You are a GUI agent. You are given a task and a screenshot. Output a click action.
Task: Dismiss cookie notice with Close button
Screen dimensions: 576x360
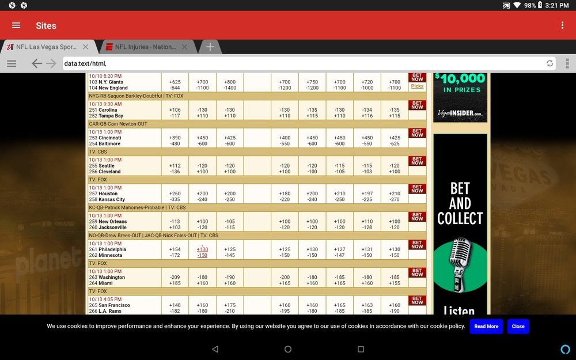[518, 326]
